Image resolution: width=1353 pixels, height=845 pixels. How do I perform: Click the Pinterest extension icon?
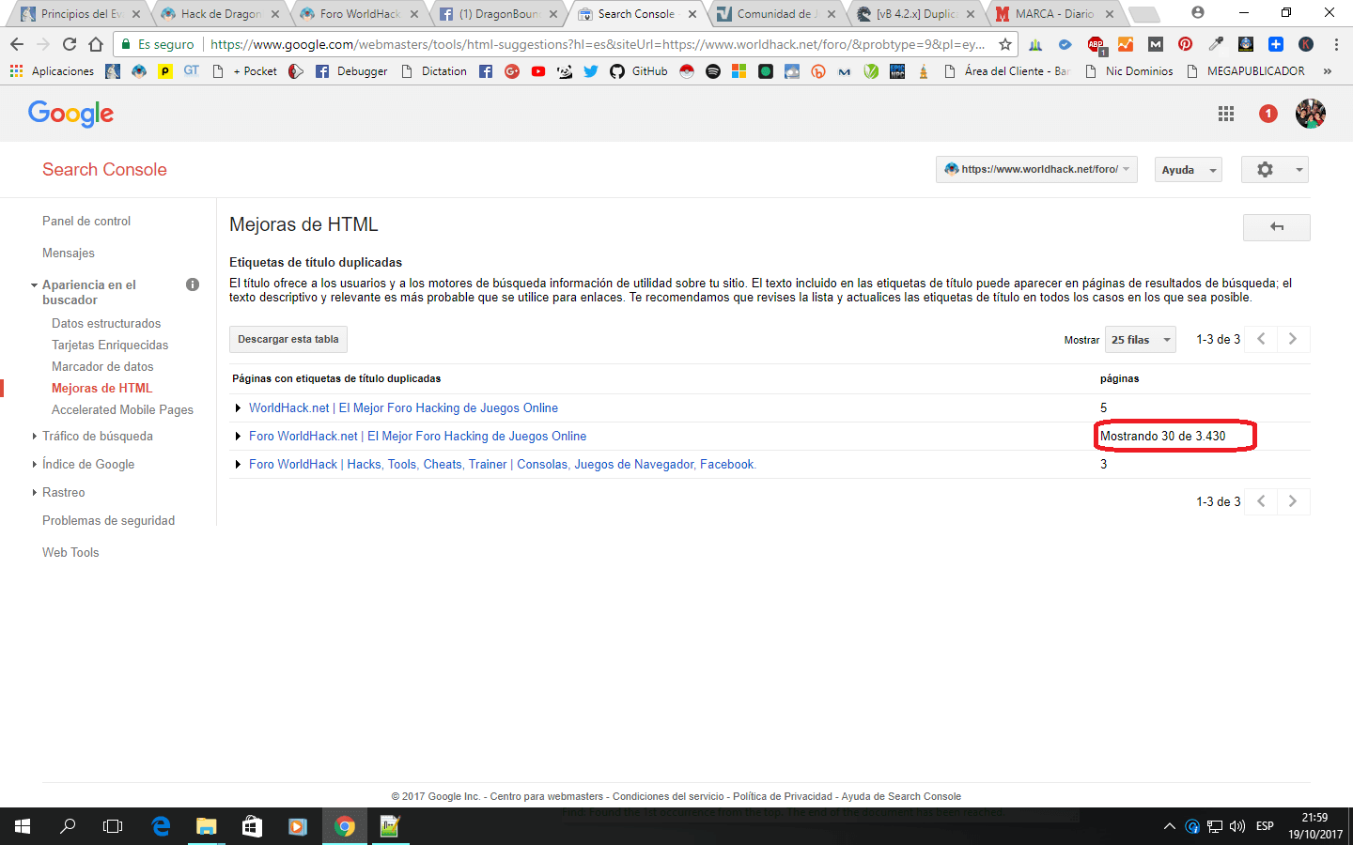coord(1186,44)
